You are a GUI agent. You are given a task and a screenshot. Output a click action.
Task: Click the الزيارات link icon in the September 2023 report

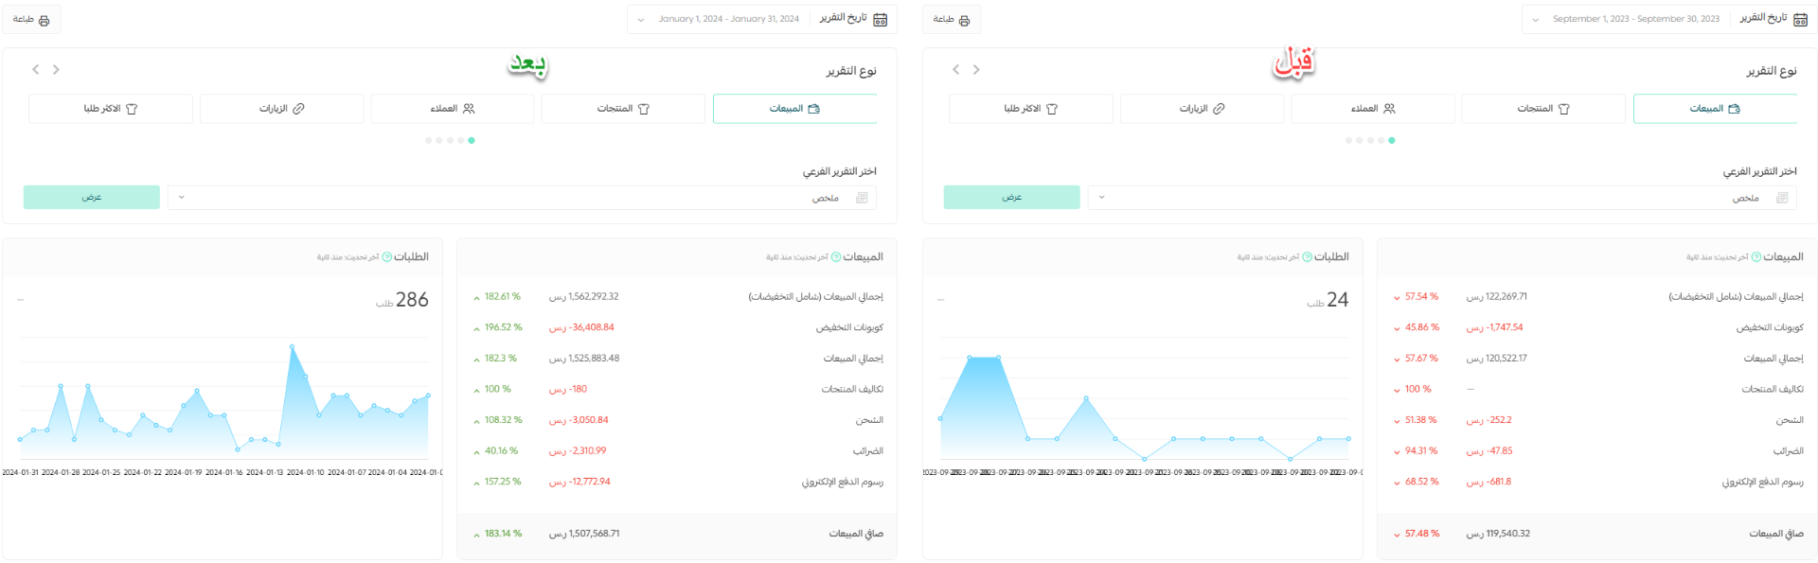click(1219, 109)
